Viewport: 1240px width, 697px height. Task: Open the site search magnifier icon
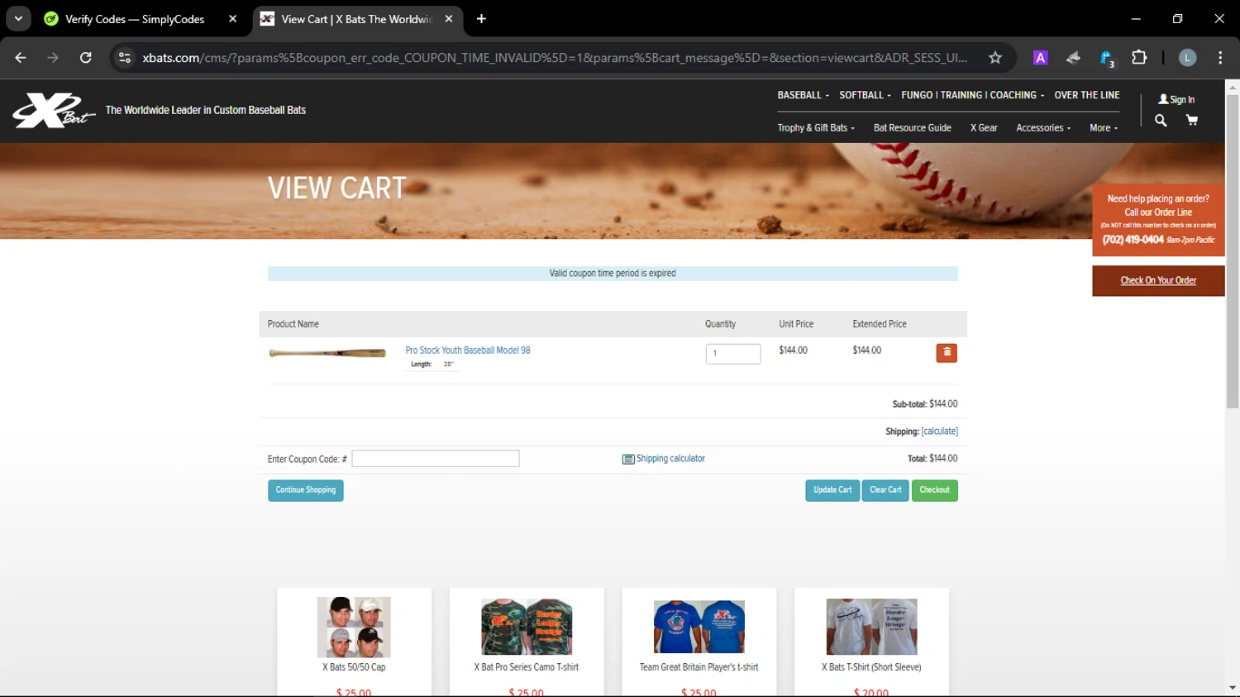(1161, 121)
